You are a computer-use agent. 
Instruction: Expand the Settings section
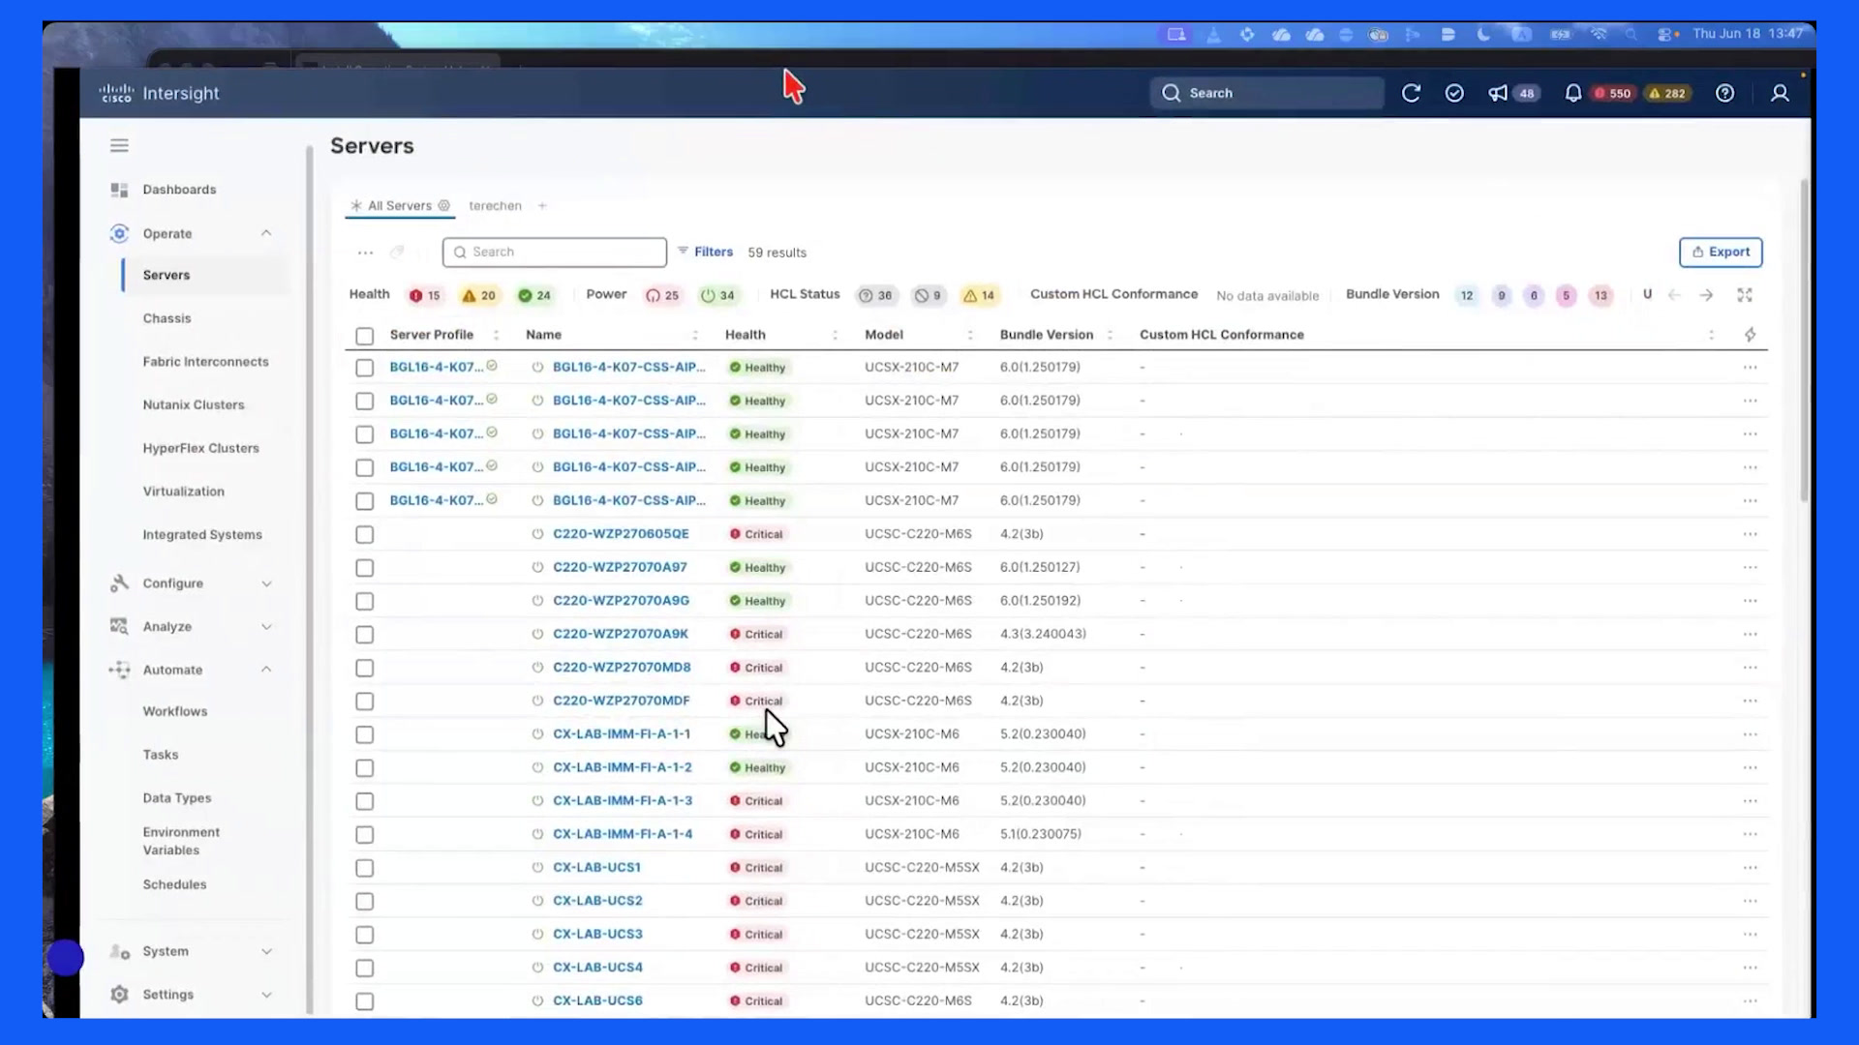[x=266, y=995]
